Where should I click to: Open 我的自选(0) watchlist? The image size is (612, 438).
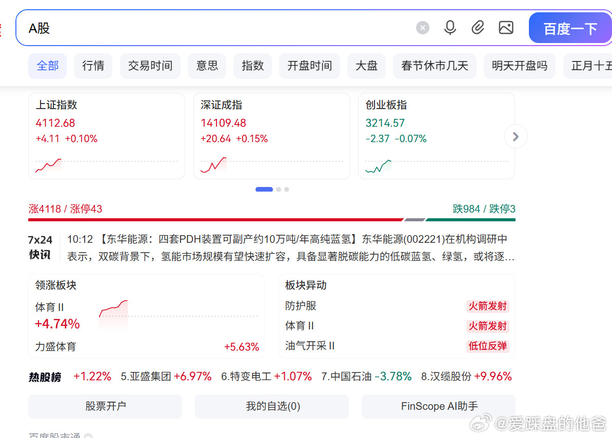(x=271, y=406)
